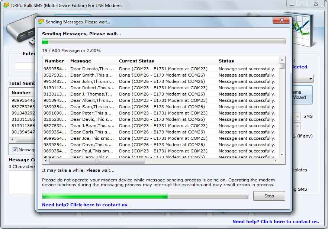Sort by the Status column header
This screenshot has width=328, height=229.
coord(226,61)
